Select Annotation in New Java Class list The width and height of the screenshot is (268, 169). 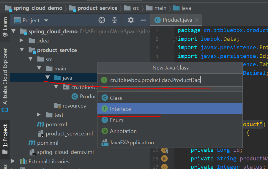pos(123,131)
